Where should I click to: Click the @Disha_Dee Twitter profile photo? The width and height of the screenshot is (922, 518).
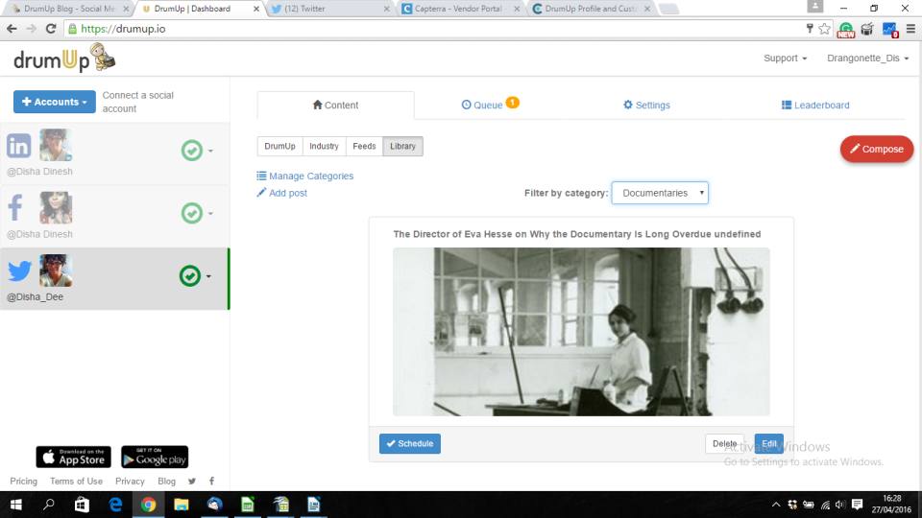pyautogui.click(x=56, y=271)
